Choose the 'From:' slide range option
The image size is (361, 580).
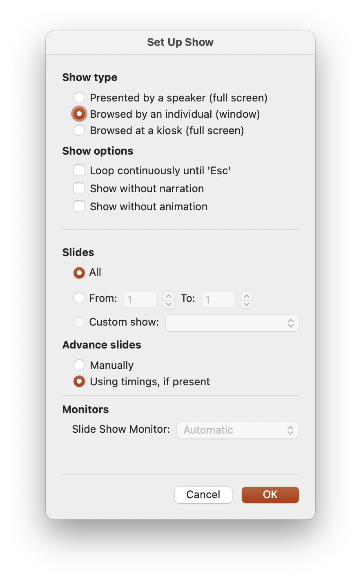point(79,297)
